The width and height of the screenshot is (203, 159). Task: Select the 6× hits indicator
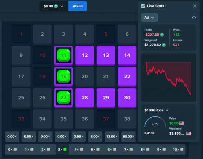point(112,149)
